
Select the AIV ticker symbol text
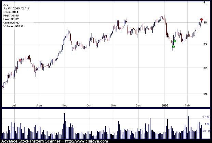pyautogui.click(x=6, y=5)
